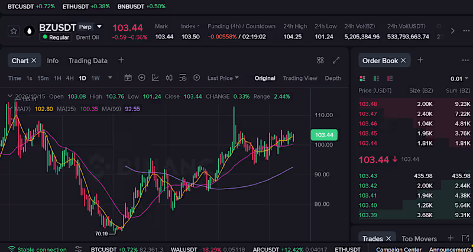Open the calendar date picker in the chart toolbar
The image size is (473, 252).
click(128, 78)
